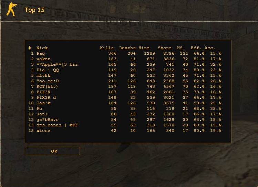Select player name '**AppLe**[3 brr'
This screenshot has height=187, width=258.
click(x=57, y=64)
